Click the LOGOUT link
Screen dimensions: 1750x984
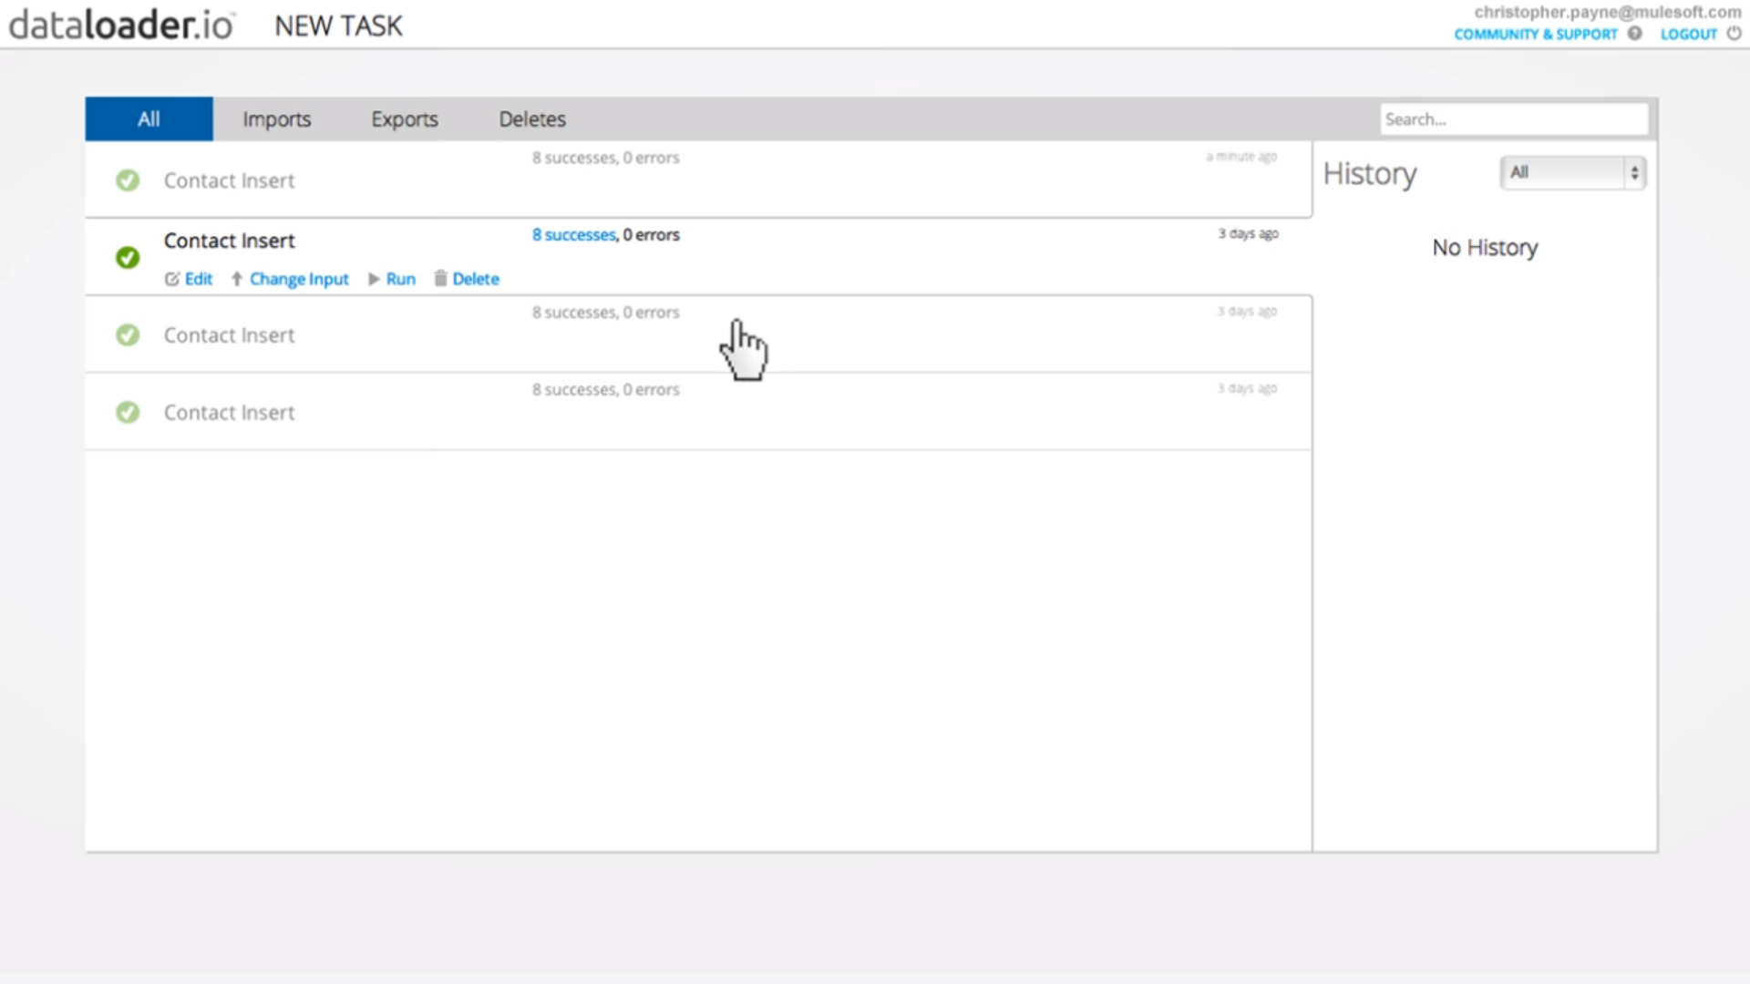click(x=1688, y=35)
